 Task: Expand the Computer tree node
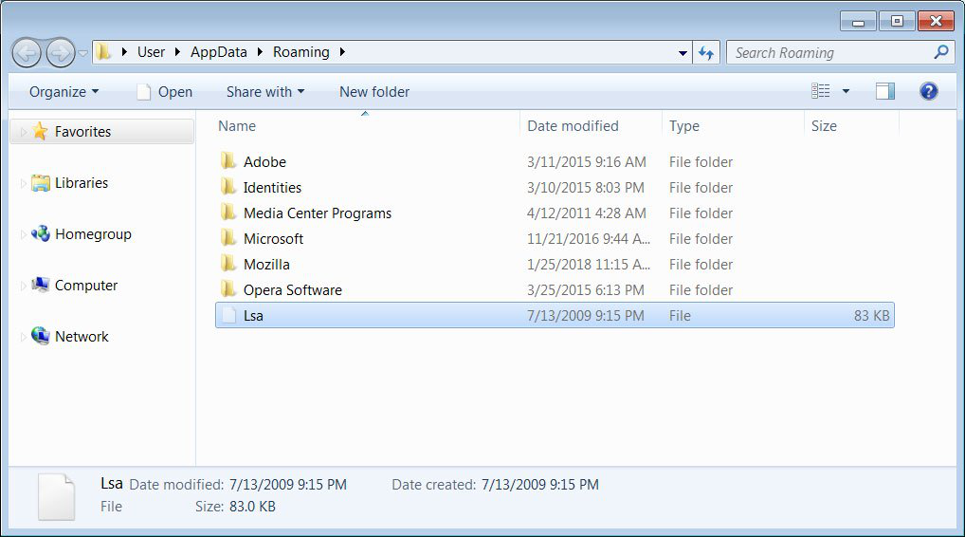coord(24,286)
